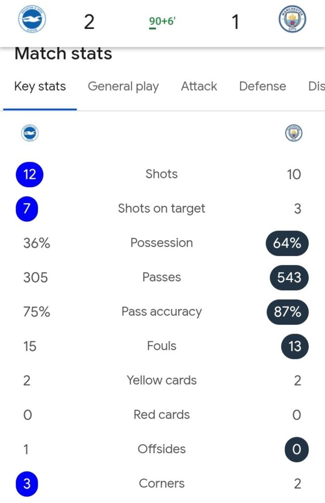Open the Defense tab

[263, 86]
